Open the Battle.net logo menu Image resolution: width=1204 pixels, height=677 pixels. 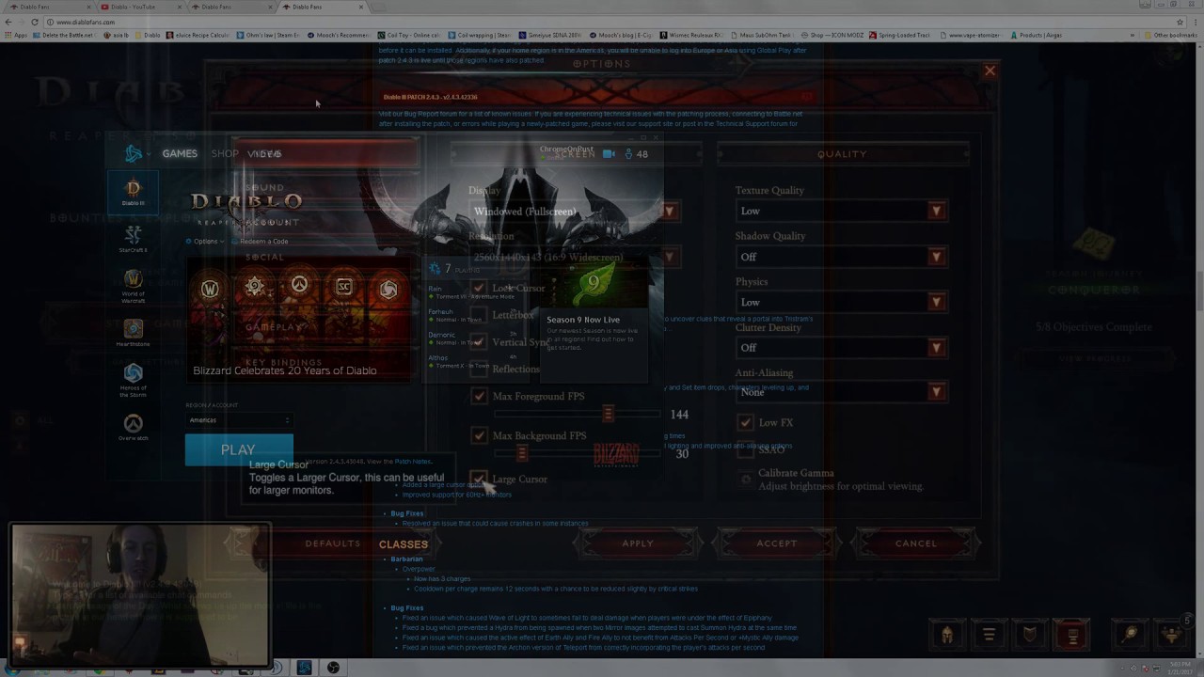pos(135,154)
